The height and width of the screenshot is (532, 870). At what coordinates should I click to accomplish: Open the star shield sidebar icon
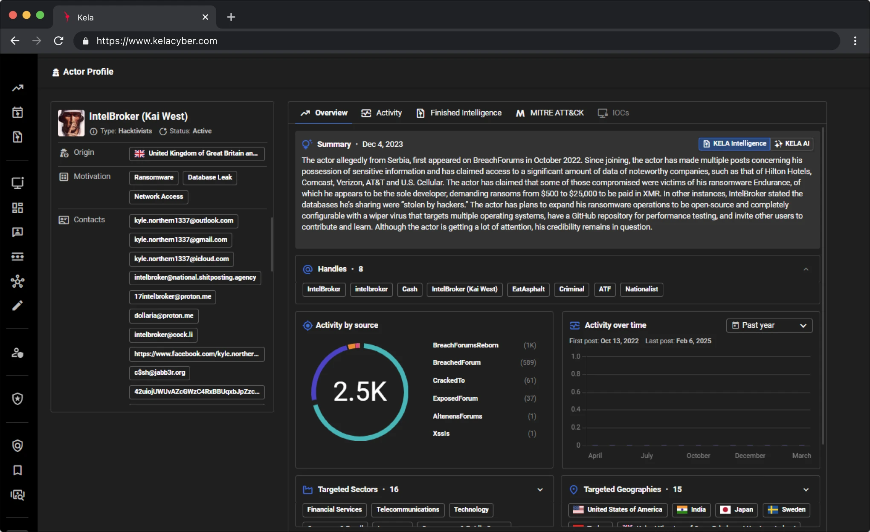coord(17,399)
